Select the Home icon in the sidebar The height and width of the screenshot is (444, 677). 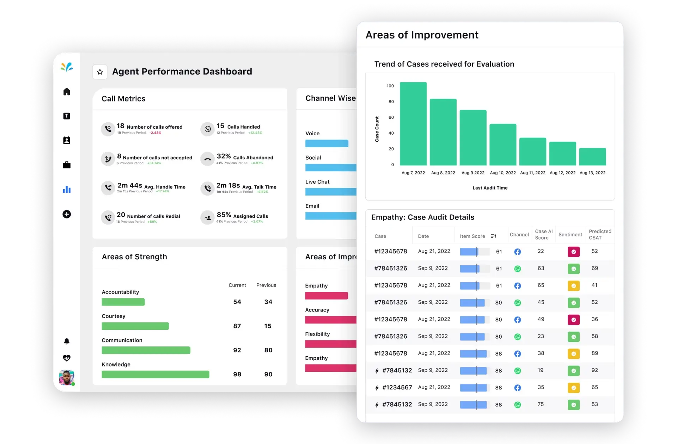[x=67, y=92]
